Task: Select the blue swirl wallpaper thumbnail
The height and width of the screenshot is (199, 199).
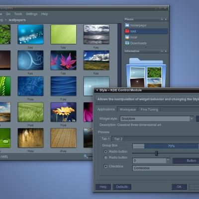Action: point(31,60)
